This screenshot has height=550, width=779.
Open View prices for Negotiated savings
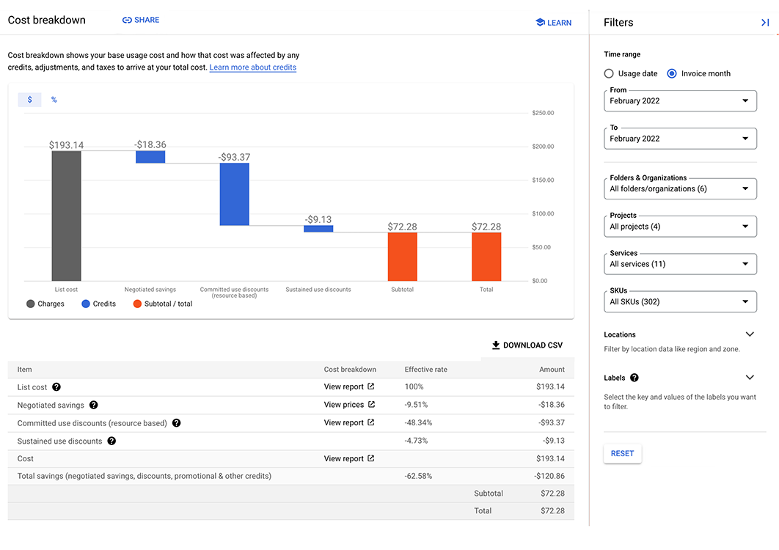point(349,404)
